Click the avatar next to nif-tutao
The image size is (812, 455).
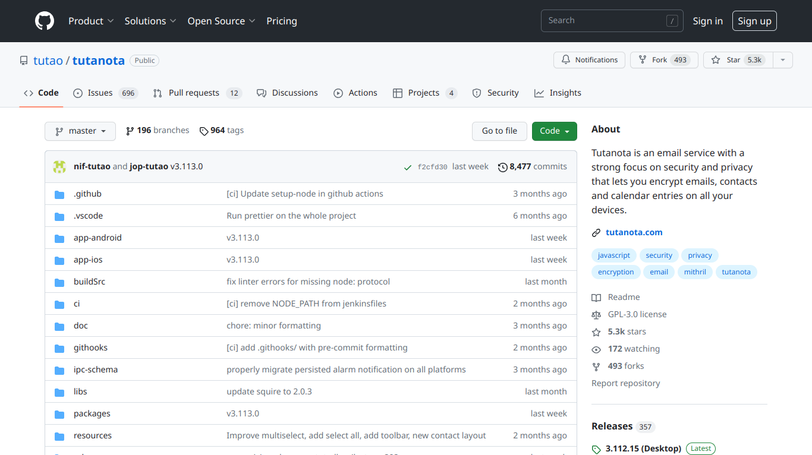pyautogui.click(x=59, y=167)
